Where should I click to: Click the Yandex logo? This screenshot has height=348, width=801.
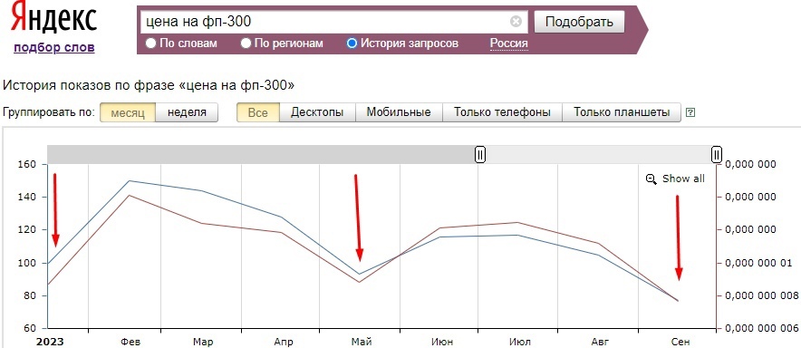[53, 18]
